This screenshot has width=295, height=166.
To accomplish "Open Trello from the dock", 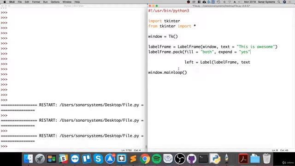I will [x=87, y=159].
